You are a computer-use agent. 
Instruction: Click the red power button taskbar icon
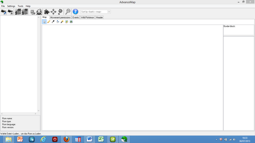(55, 139)
